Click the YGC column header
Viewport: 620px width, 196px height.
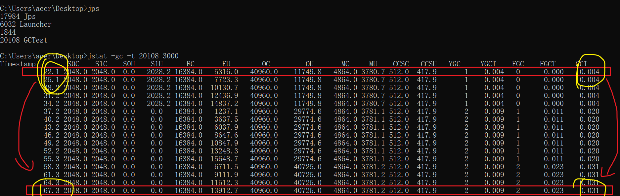coord(454,64)
